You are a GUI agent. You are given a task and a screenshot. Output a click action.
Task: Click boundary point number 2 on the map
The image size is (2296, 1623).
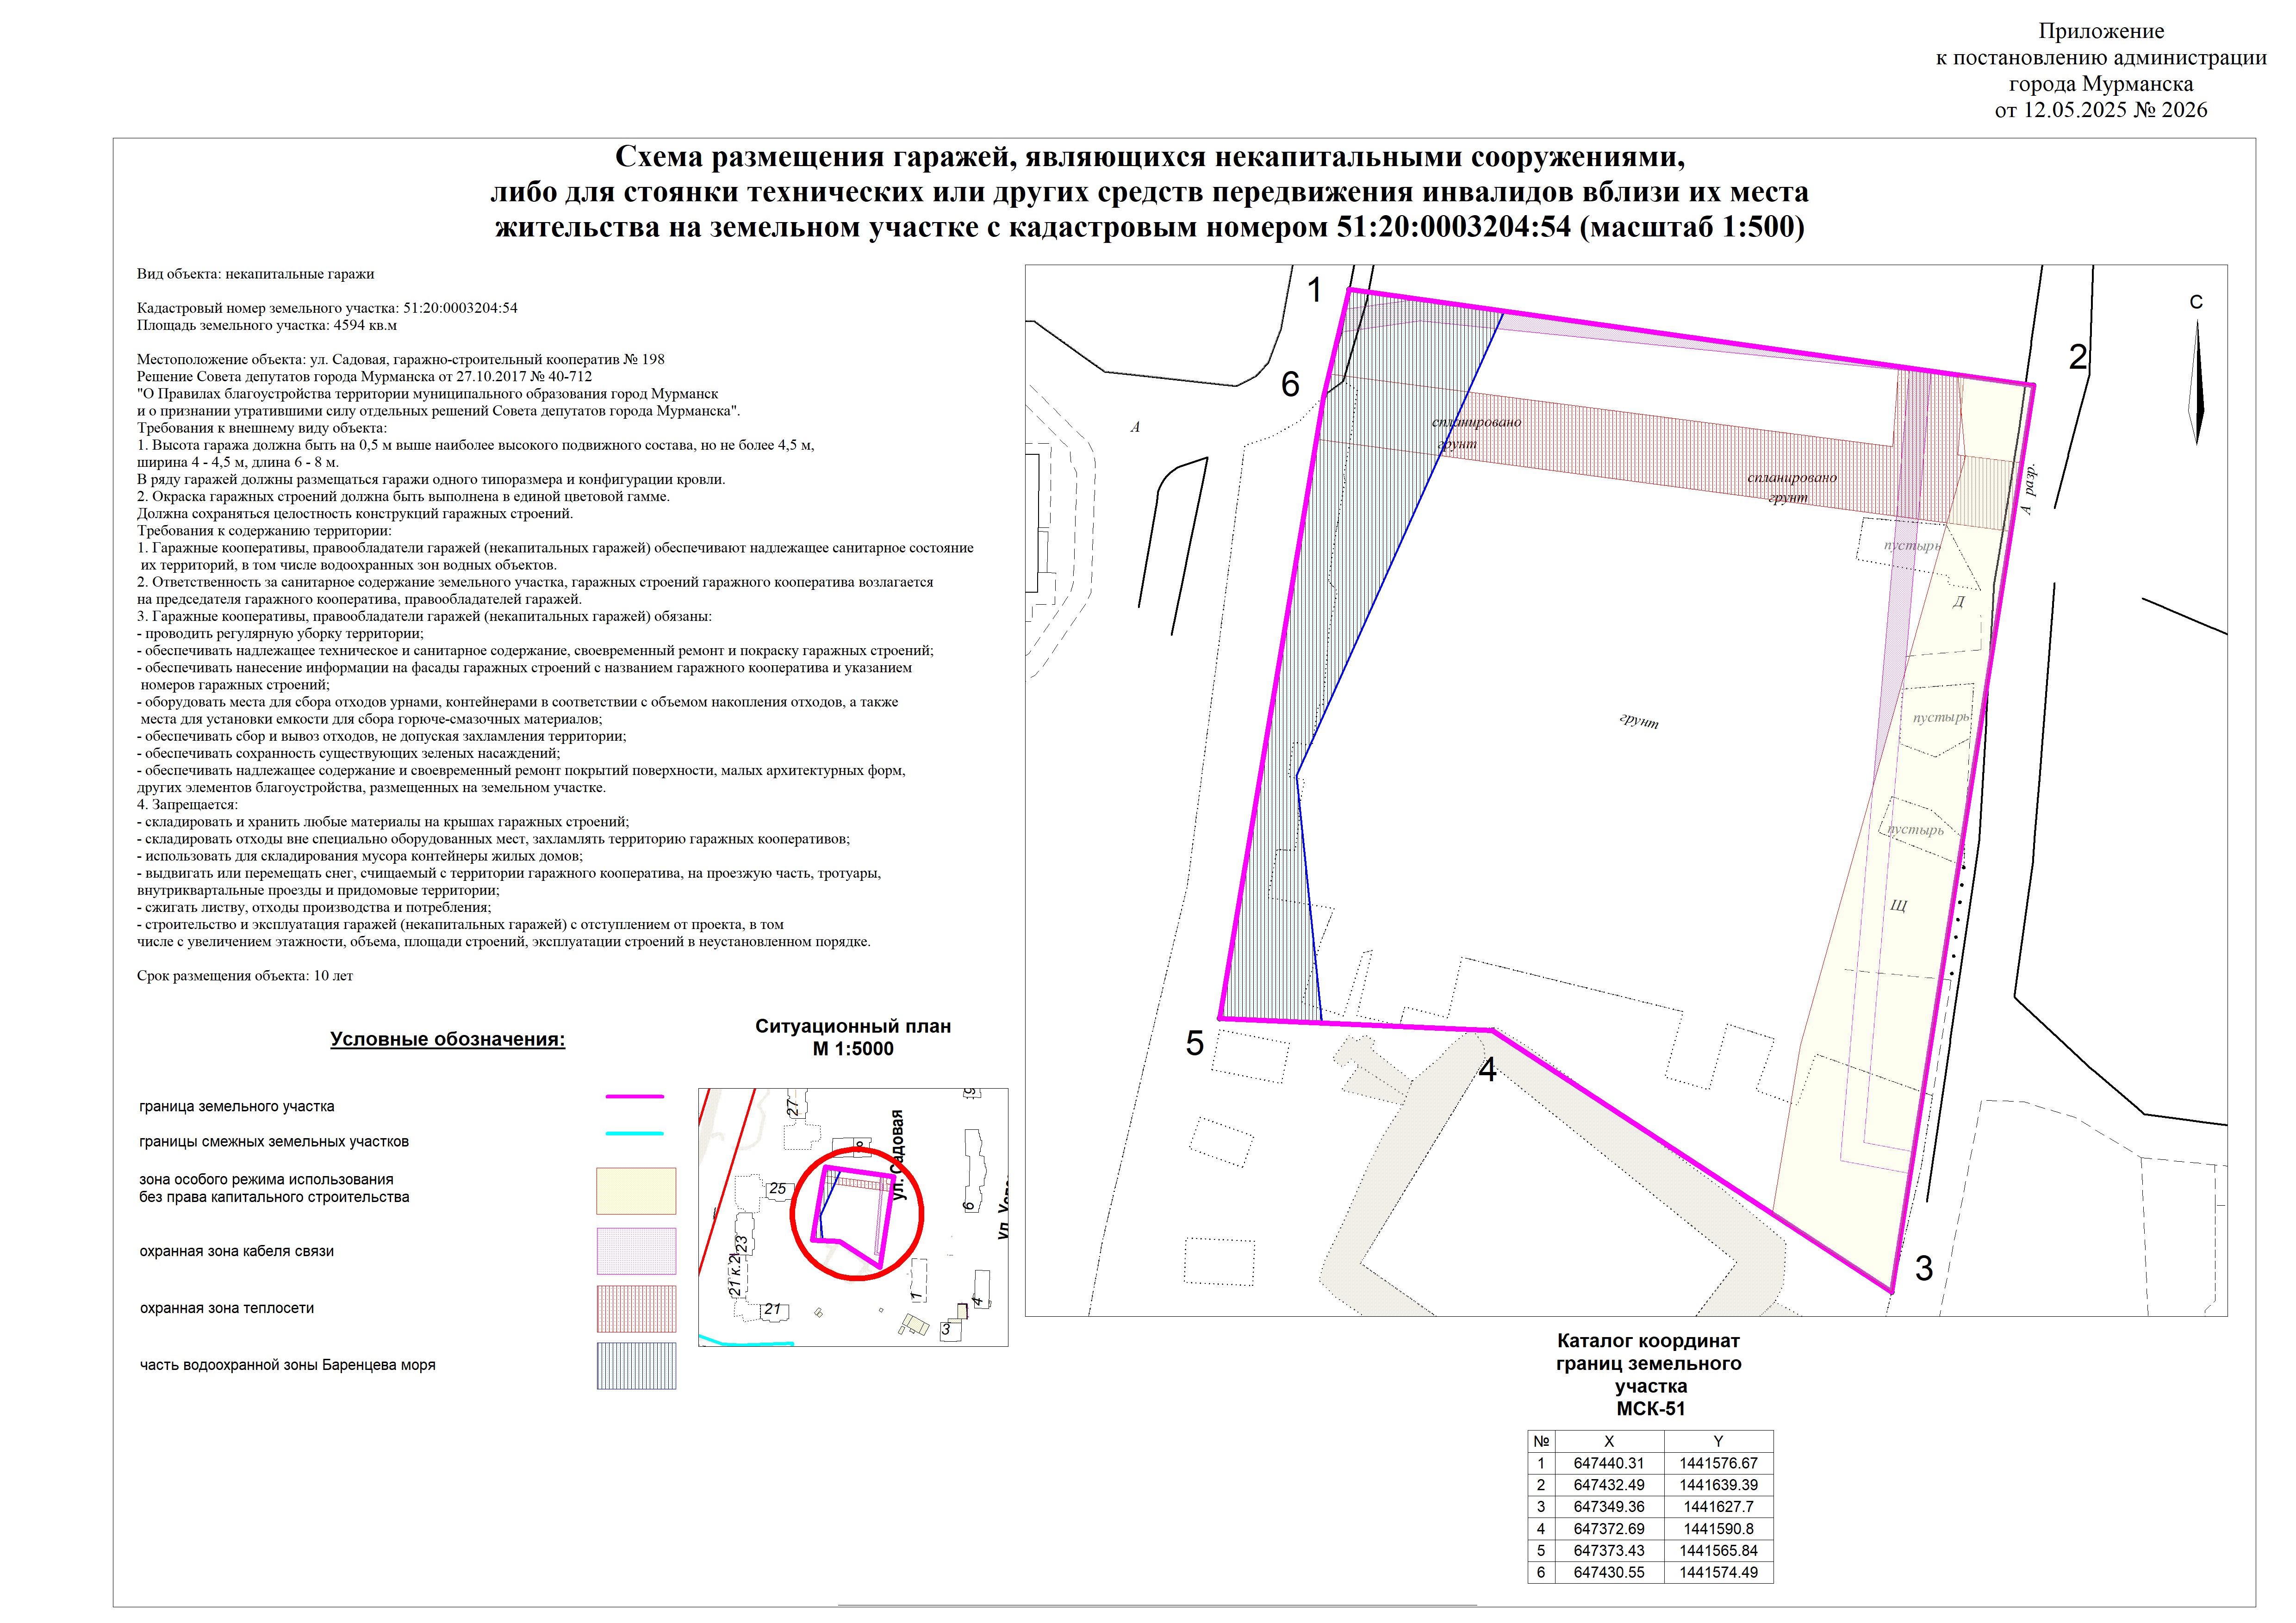2078,357
